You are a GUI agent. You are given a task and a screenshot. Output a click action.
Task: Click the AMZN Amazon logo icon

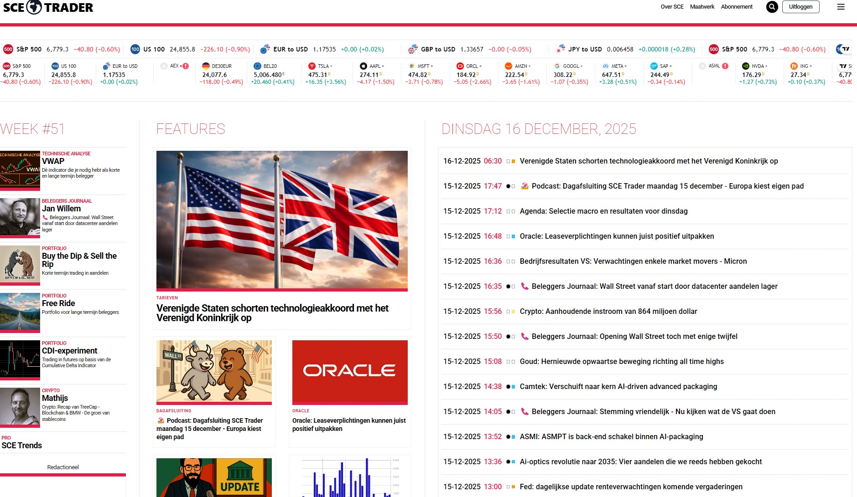(509, 66)
